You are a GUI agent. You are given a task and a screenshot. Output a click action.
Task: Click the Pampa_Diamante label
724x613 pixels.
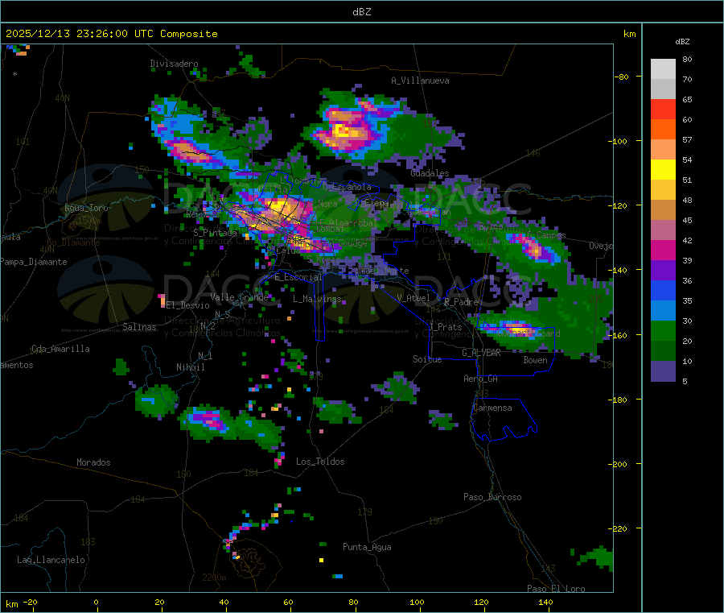pos(34,262)
